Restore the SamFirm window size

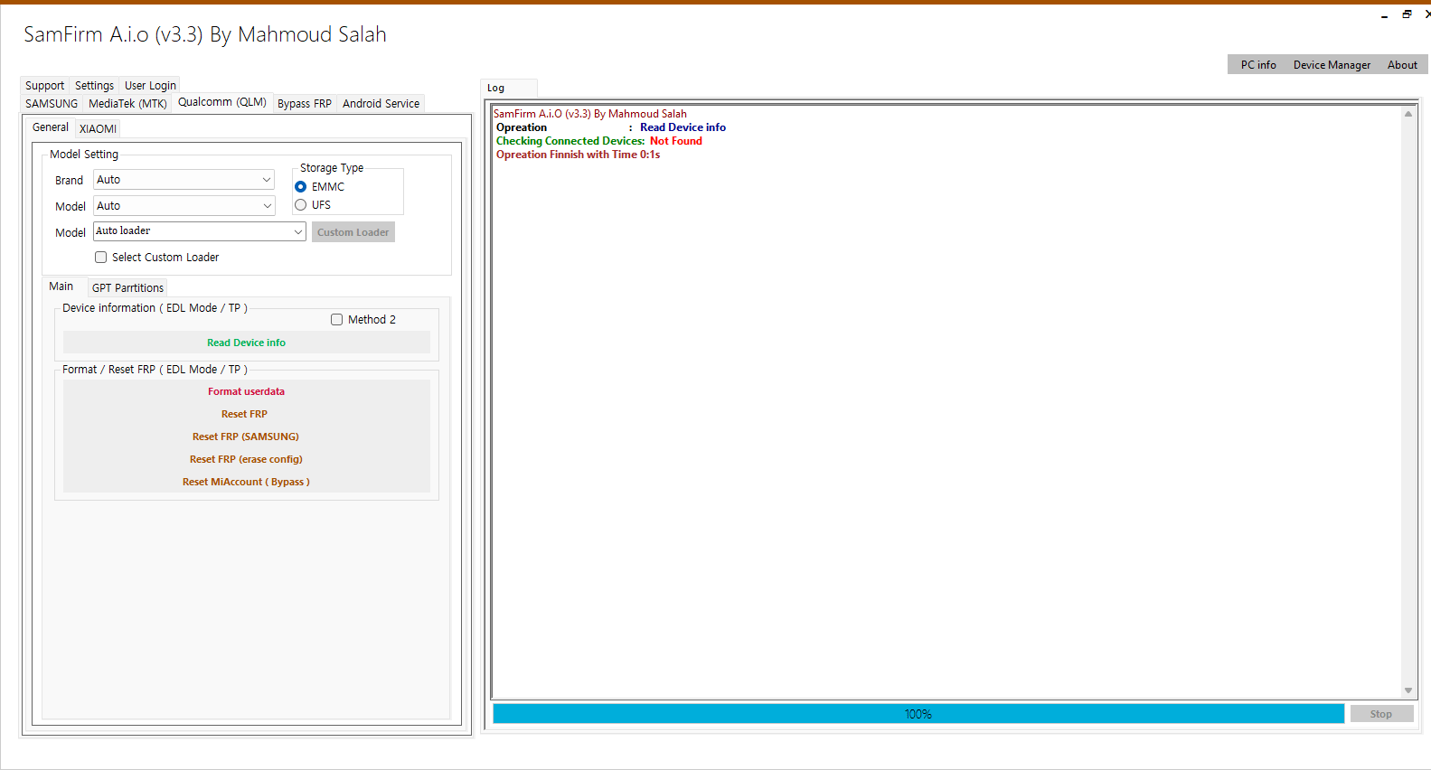(x=1407, y=14)
